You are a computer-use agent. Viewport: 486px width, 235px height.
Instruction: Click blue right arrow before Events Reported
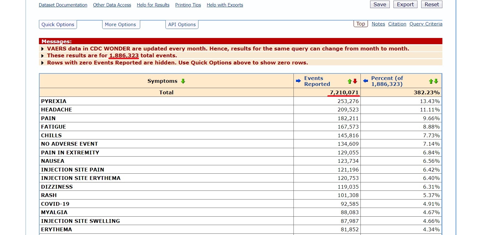click(x=298, y=81)
